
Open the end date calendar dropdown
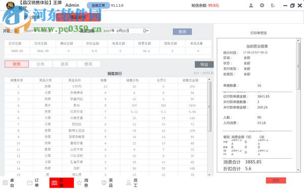(x=145, y=31)
